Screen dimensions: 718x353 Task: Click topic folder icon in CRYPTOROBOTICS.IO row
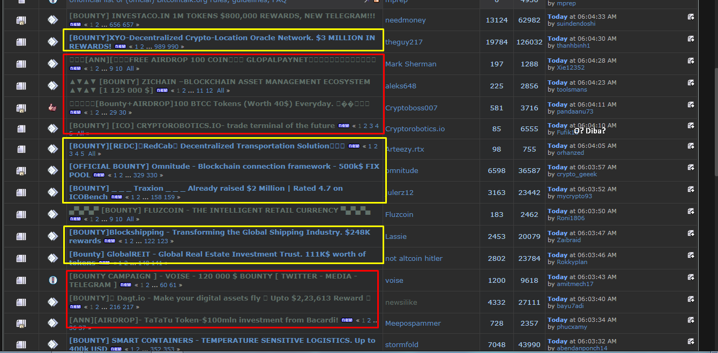coord(21,129)
